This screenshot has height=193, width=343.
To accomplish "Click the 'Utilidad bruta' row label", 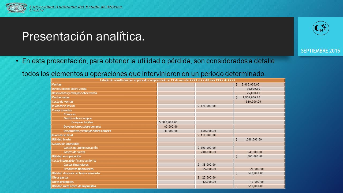I will (x=61, y=139).
